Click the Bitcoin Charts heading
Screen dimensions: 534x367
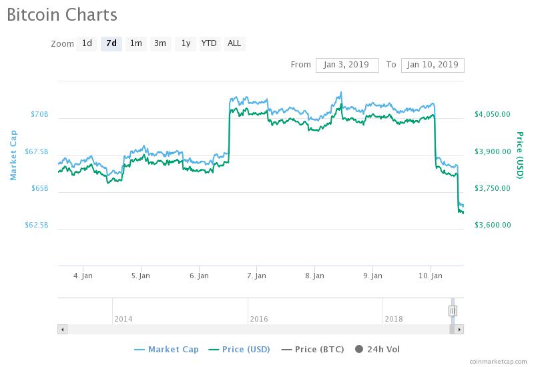click(62, 15)
